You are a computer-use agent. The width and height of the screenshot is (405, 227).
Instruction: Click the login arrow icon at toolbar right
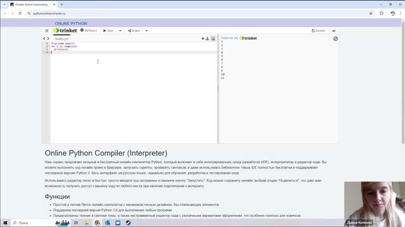coord(333,31)
